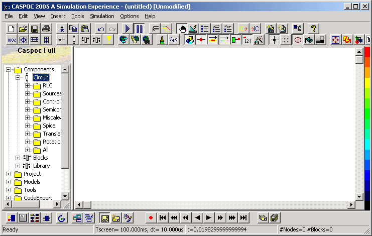This screenshot has width=372, height=236.
Task: Toggle the colored voltage arrow display
Action: click(224, 40)
